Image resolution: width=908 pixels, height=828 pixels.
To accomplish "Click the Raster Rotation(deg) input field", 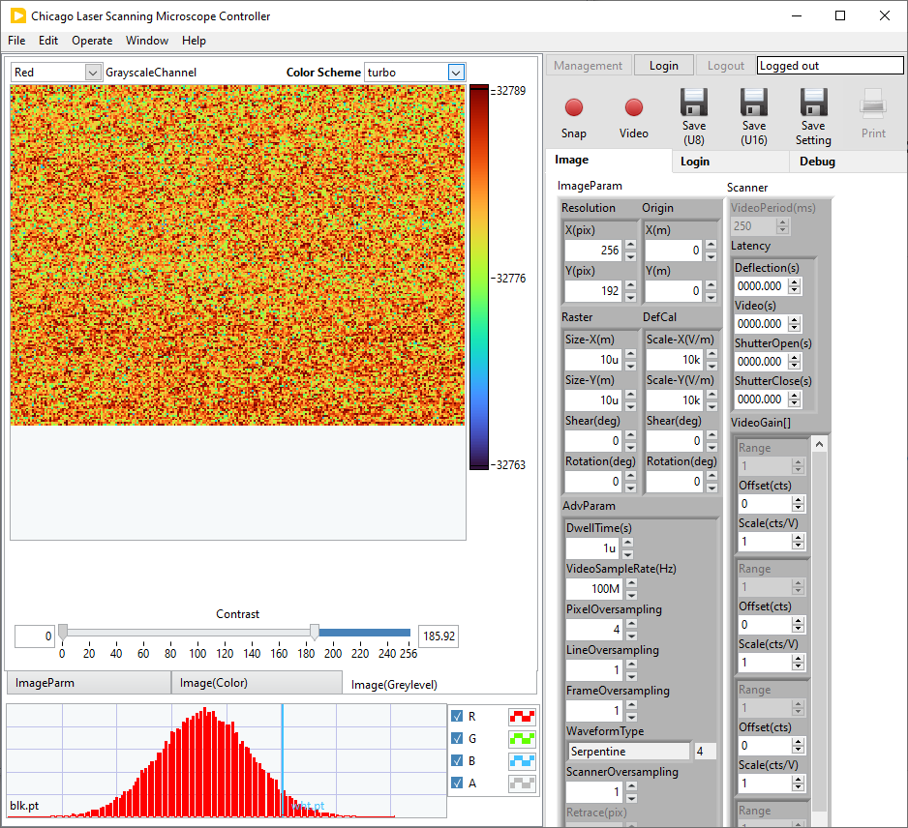I will tap(593, 481).
